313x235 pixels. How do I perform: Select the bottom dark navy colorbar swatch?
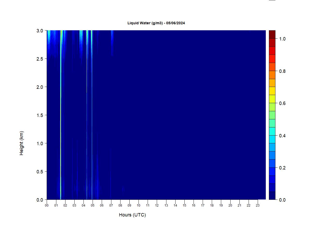[x=272, y=196]
